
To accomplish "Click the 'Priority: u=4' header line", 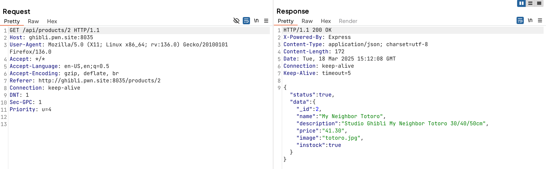I will [x=31, y=110].
